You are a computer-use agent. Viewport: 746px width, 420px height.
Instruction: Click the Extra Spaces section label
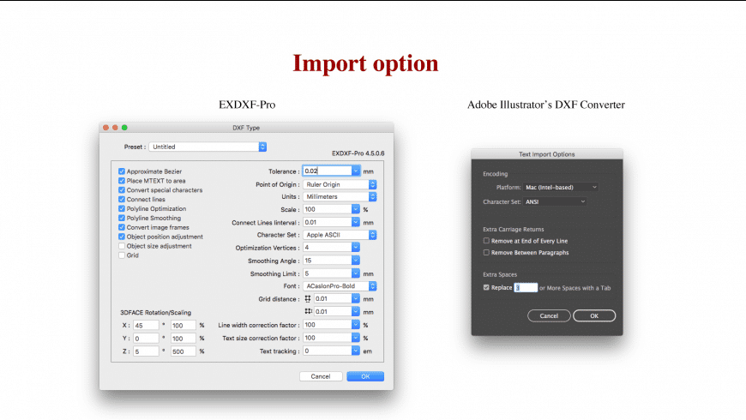(x=500, y=274)
